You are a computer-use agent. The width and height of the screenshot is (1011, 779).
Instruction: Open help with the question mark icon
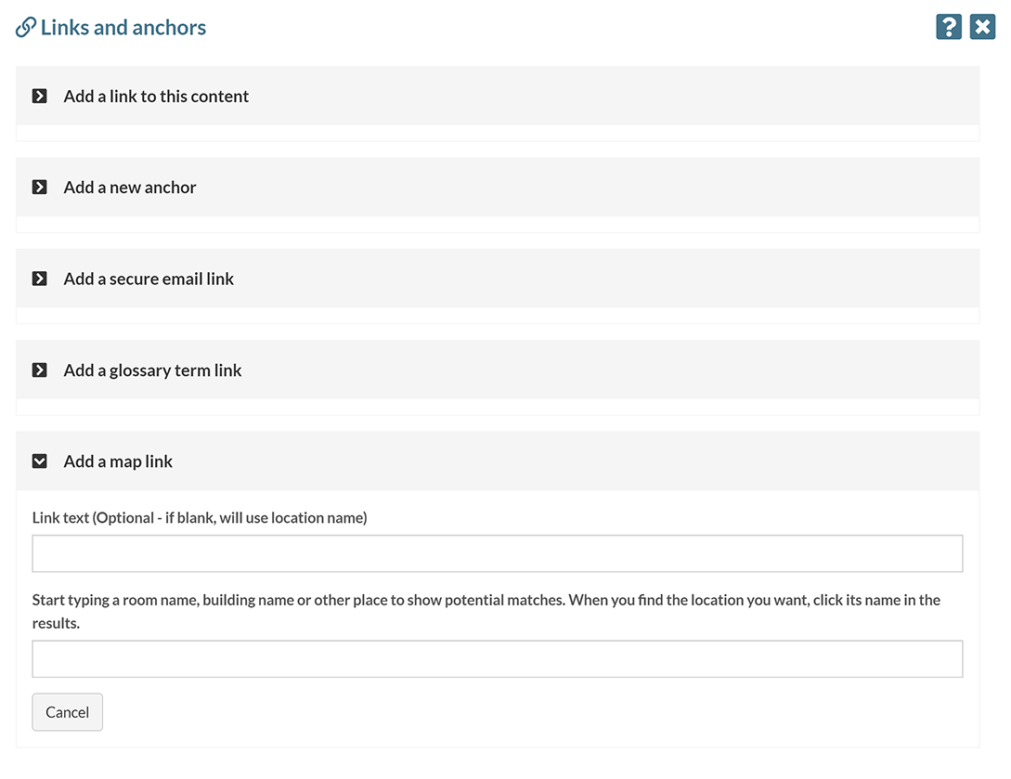948,27
